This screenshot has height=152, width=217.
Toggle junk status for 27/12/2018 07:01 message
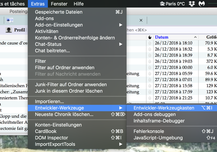(x=150, y=80)
